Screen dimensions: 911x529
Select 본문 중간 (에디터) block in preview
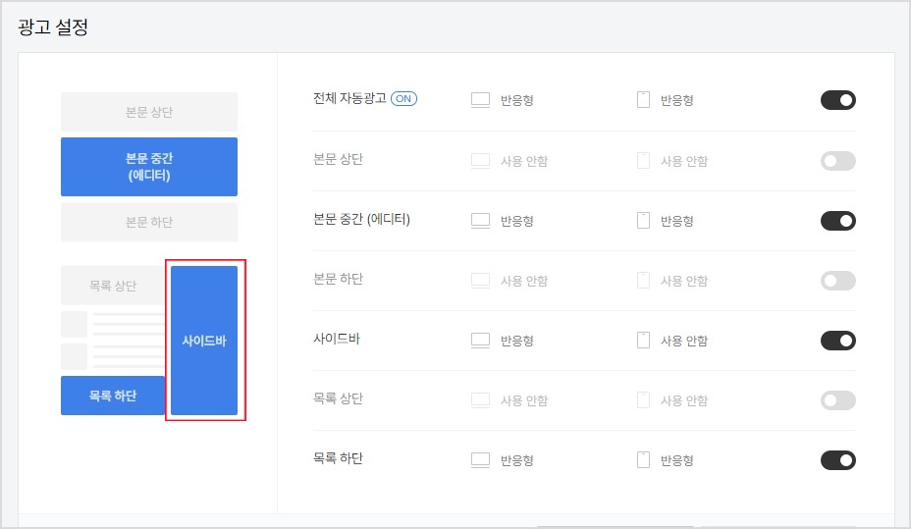coord(149,167)
